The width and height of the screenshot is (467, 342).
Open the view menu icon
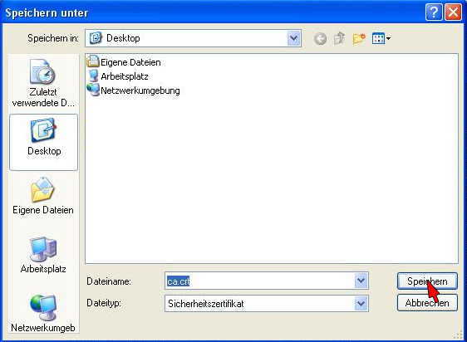[x=381, y=38]
